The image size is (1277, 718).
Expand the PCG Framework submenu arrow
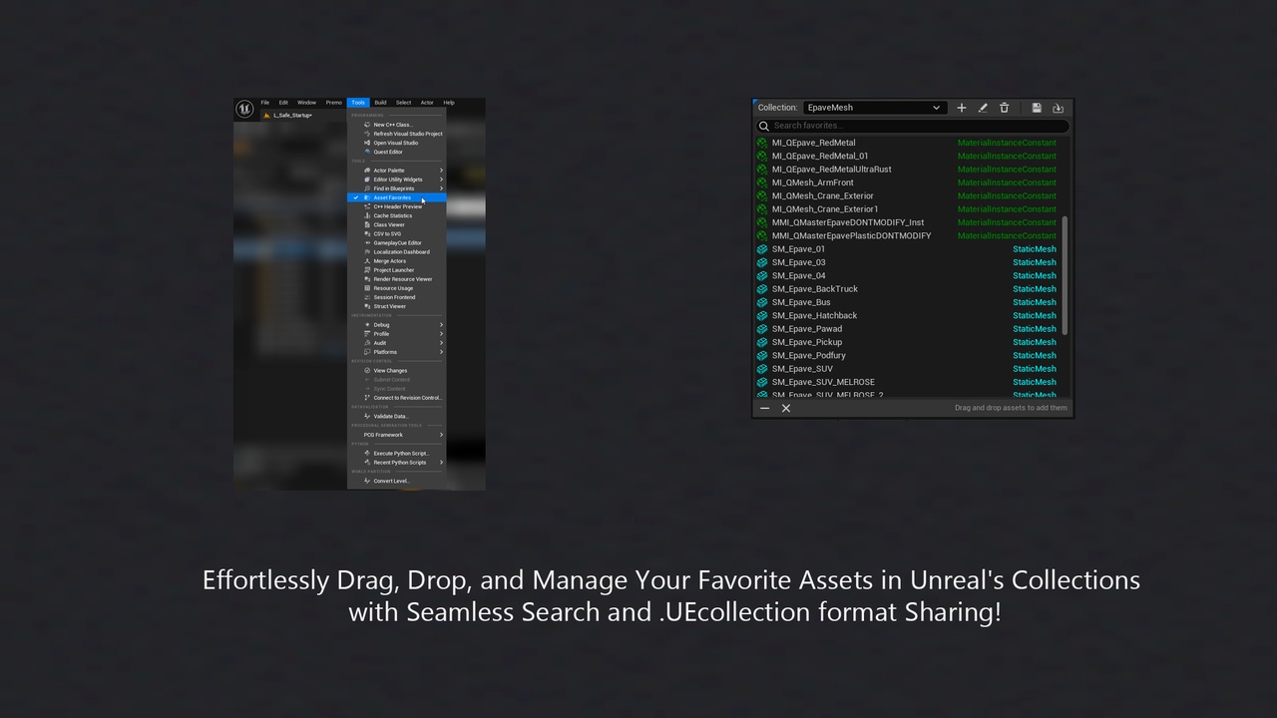point(441,435)
